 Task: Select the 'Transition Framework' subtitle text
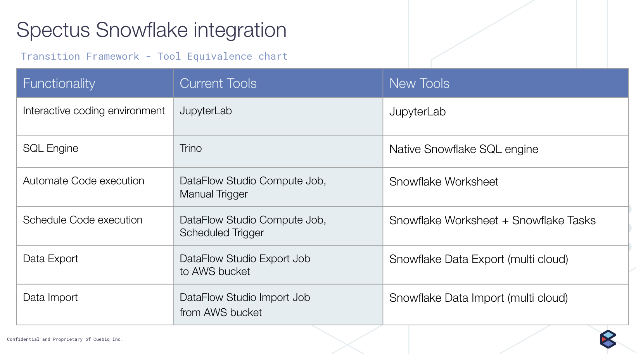154,57
